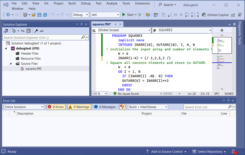This screenshot has height=155, width=245.
Task: Click the Save All toolbar icon
Action: click(x=45, y=15)
